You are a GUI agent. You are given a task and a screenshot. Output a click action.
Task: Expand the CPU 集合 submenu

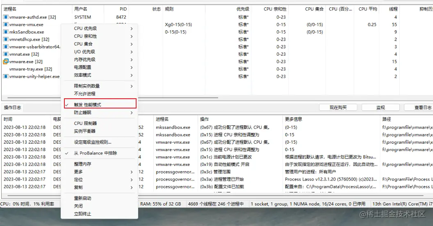(x=99, y=44)
